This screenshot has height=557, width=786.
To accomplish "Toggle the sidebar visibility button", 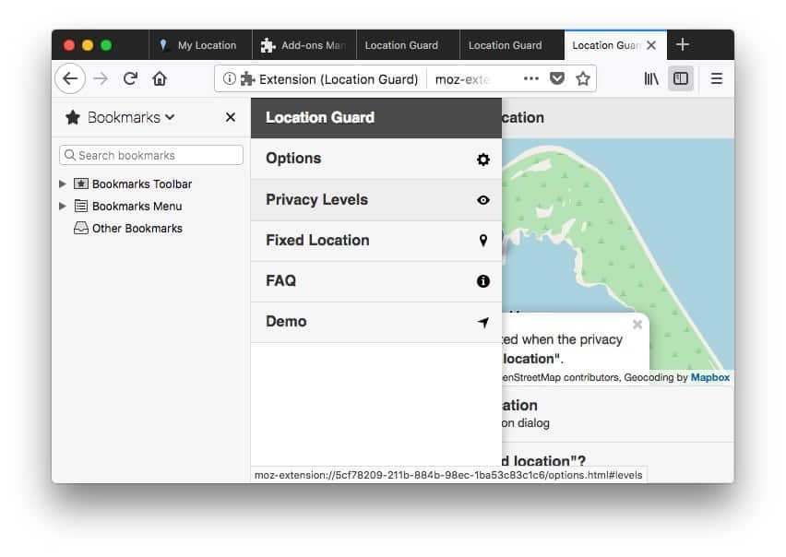I will (x=681, y=79).
